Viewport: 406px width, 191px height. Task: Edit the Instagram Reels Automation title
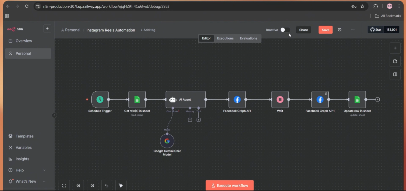111,30
